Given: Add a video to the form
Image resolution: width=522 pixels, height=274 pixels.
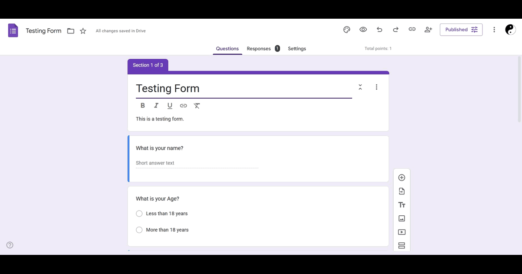Looking at the screenshot, I should [402, 232].
